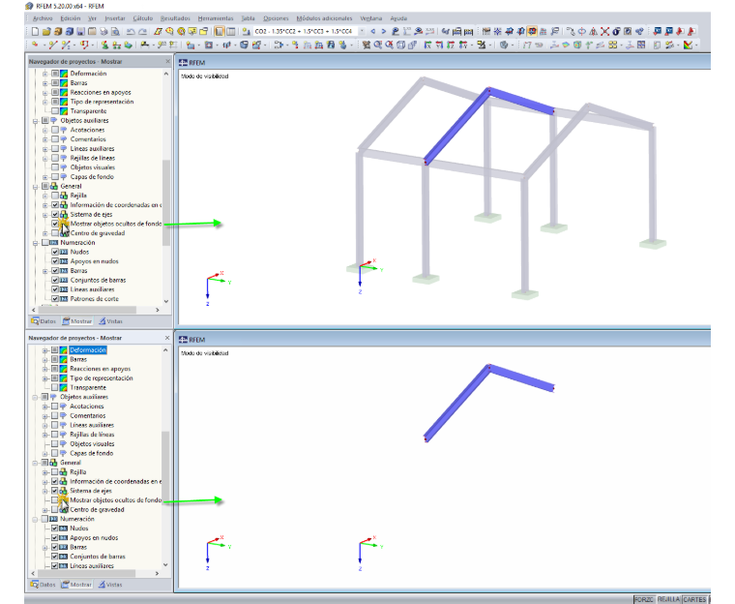
Task: Click the Redo arrow icon
Action: pyautogui.click(x=142, y=31)
